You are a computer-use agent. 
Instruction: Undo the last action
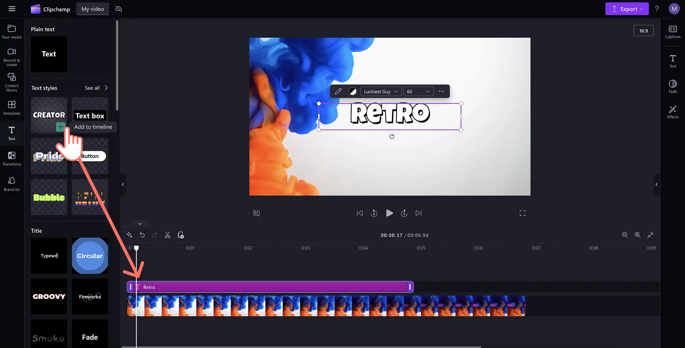(x=142, y=235)
